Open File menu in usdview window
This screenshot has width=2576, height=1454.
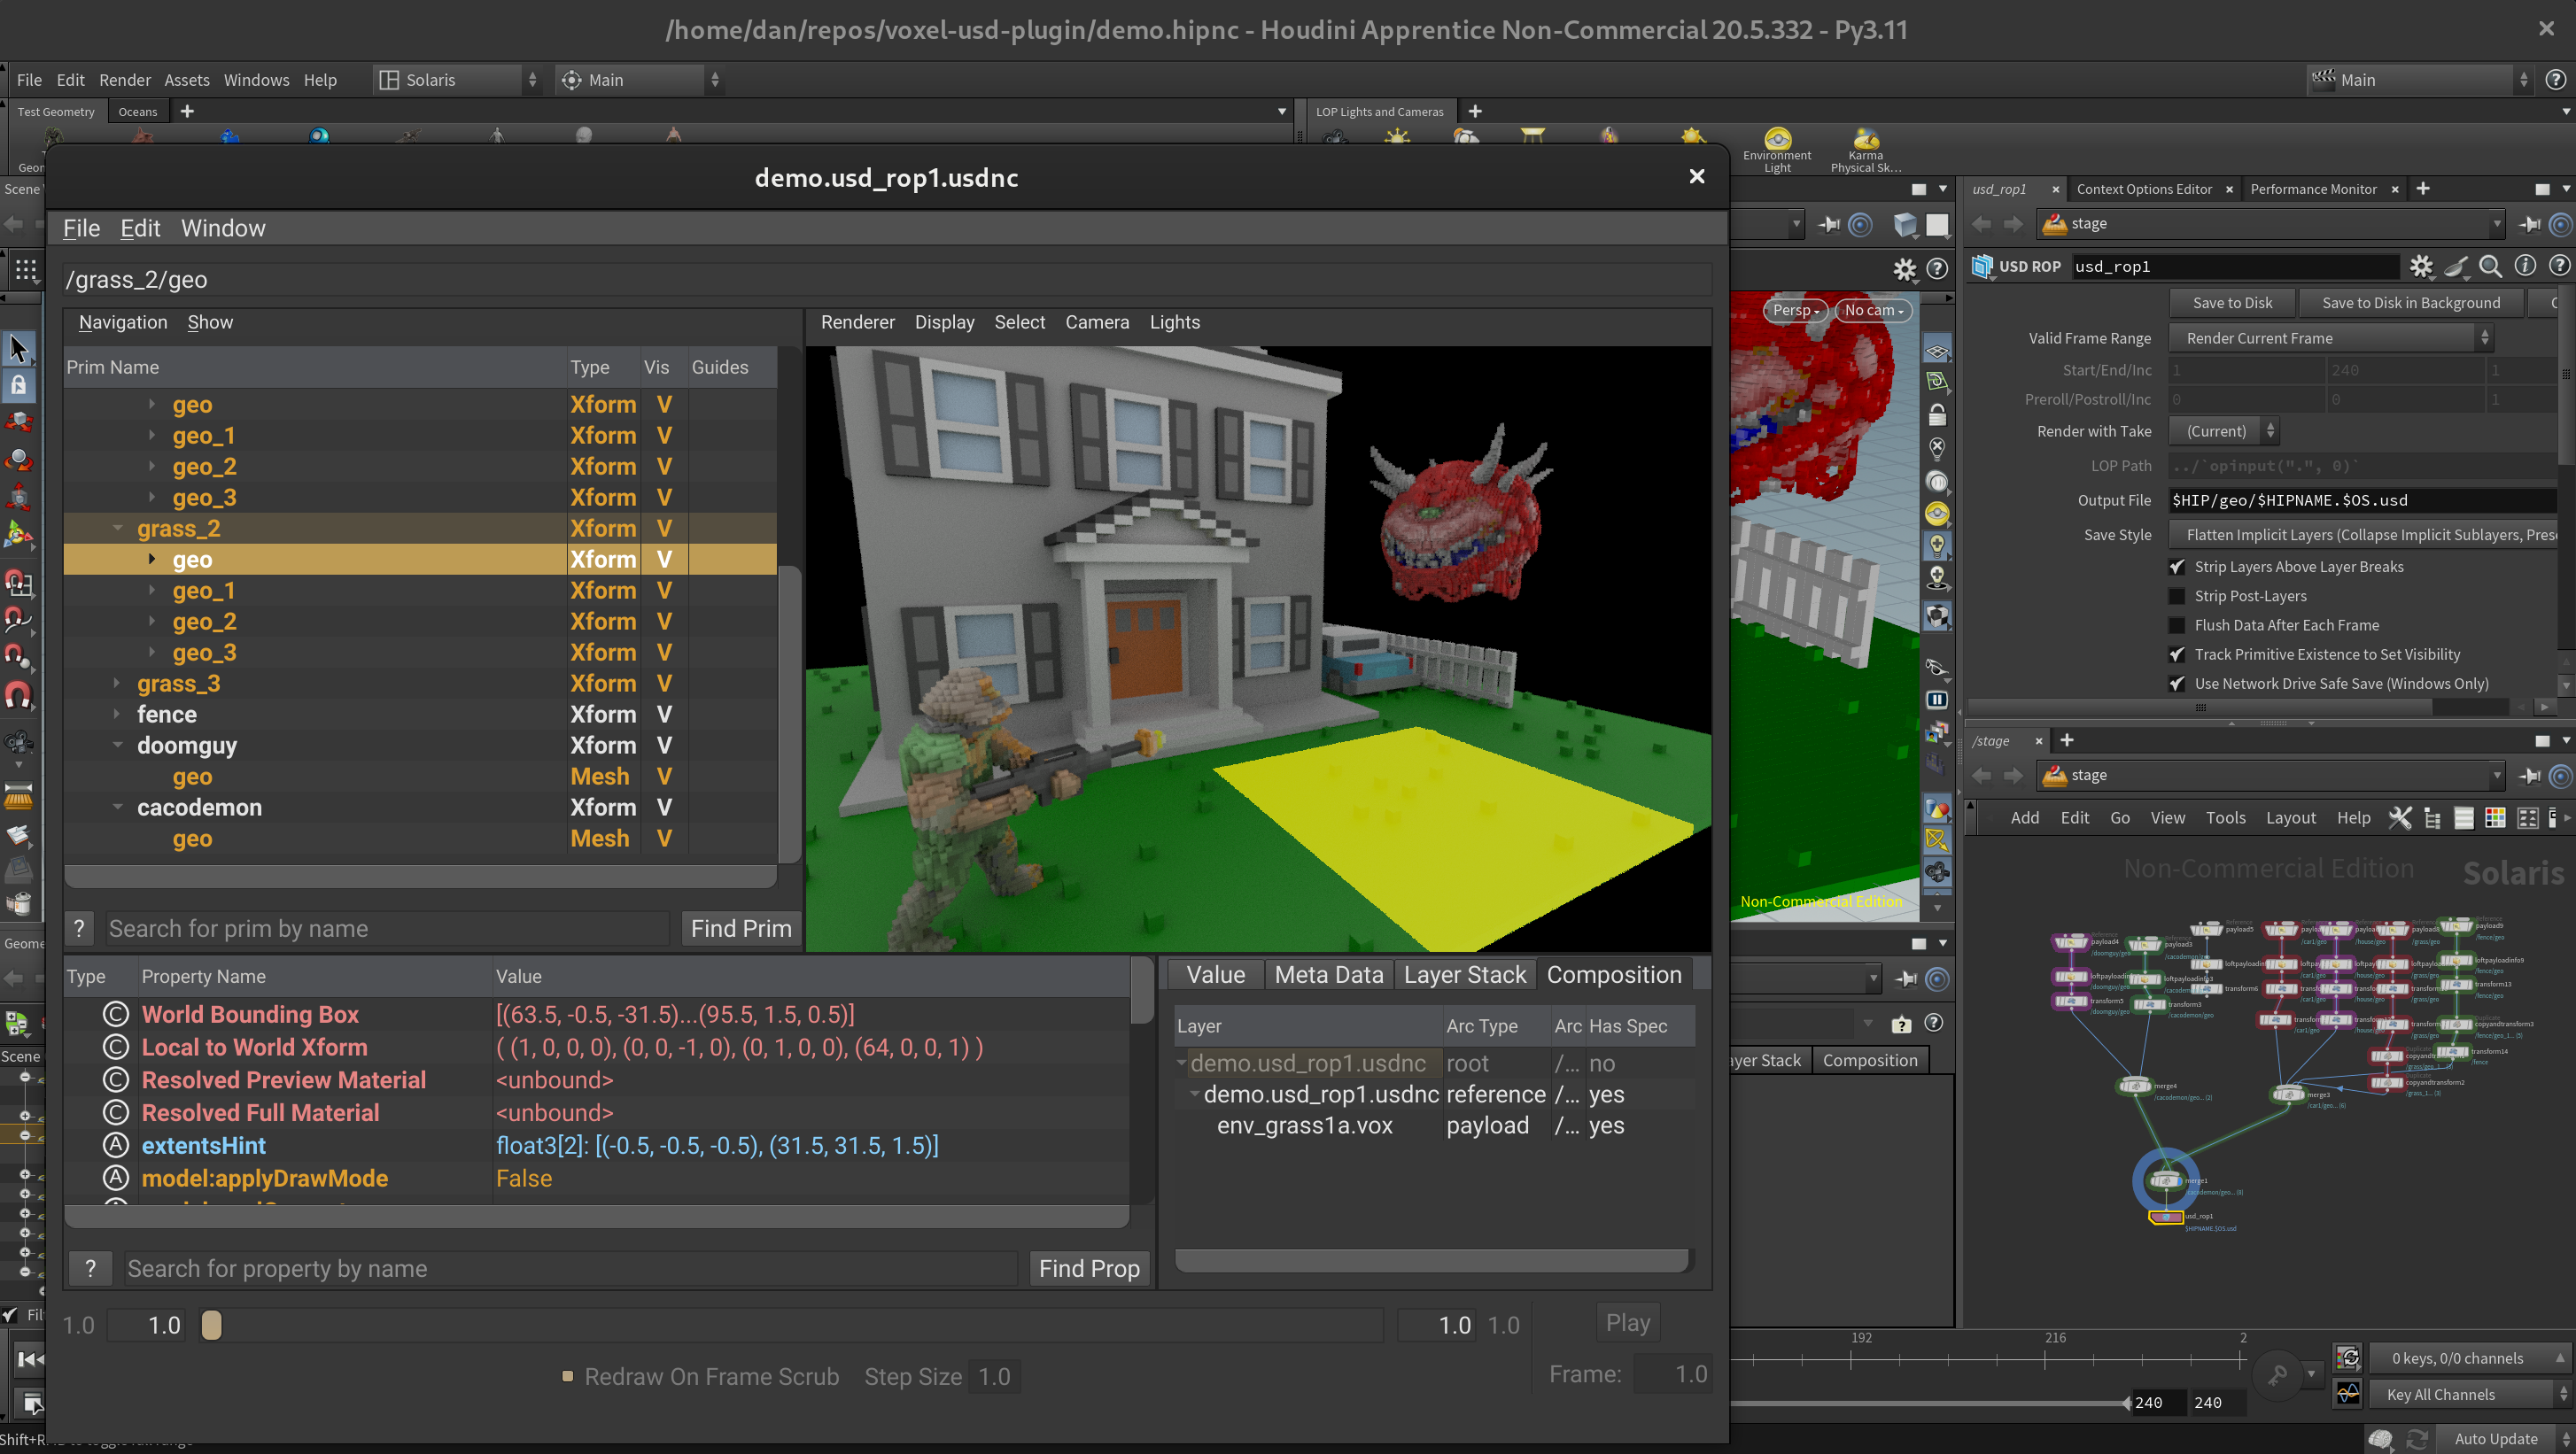click(x=81, y=228)
